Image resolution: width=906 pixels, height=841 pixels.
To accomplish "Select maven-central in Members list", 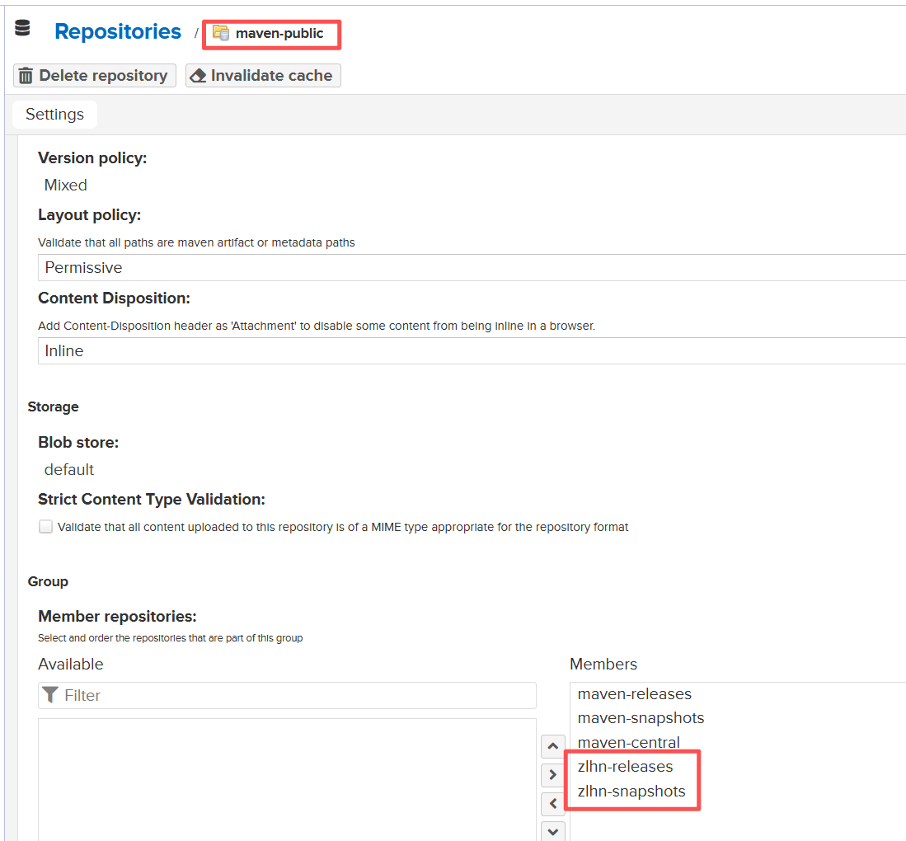I will [628, 743].
